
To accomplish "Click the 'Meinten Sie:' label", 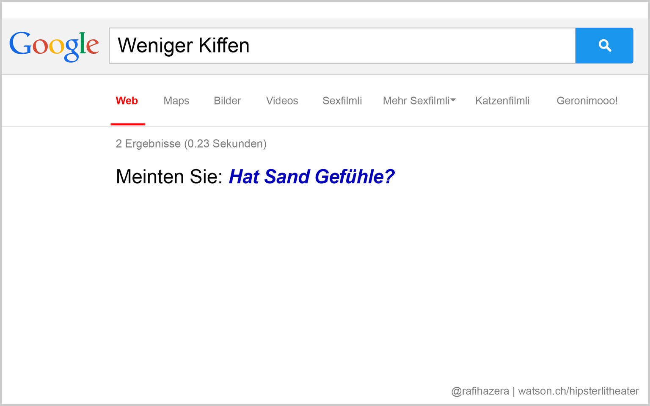I will (169, 177).
